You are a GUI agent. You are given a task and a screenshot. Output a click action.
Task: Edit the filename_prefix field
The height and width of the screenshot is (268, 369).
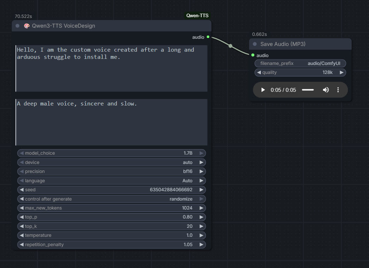pyautogui.click(x=300, y=64)
